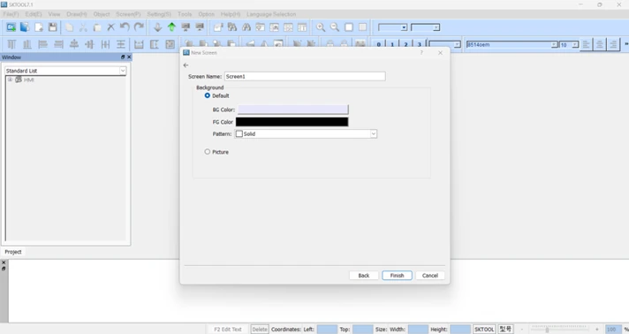This screenshot has height=334, width=629.
Task: Click the dialog help question mark
Action: [x=421, y=53]
